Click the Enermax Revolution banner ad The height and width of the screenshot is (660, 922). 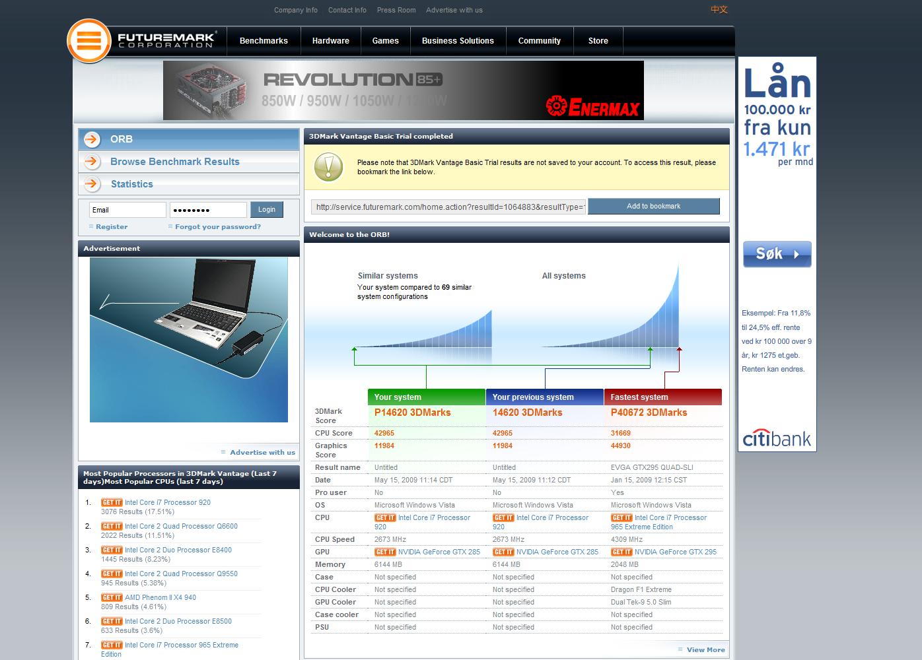pyautogui.click(x=404, y=90)
